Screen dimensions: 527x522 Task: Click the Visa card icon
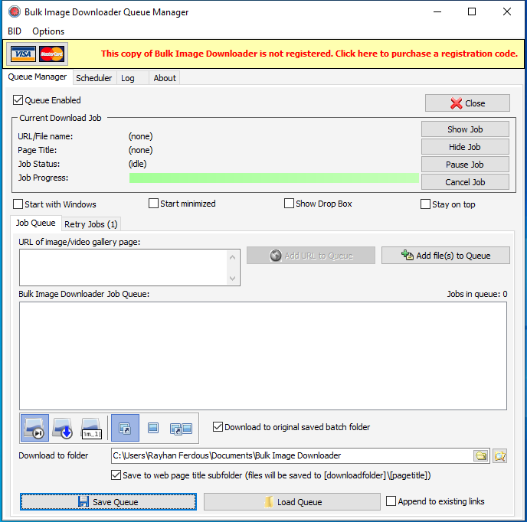[x=23, y=54]
